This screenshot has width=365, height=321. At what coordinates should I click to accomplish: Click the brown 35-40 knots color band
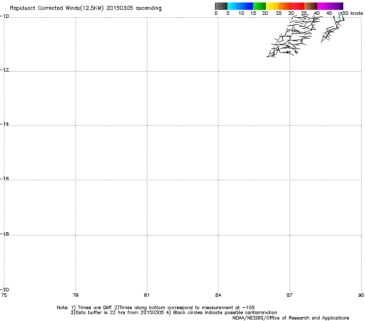coord(311,6)
